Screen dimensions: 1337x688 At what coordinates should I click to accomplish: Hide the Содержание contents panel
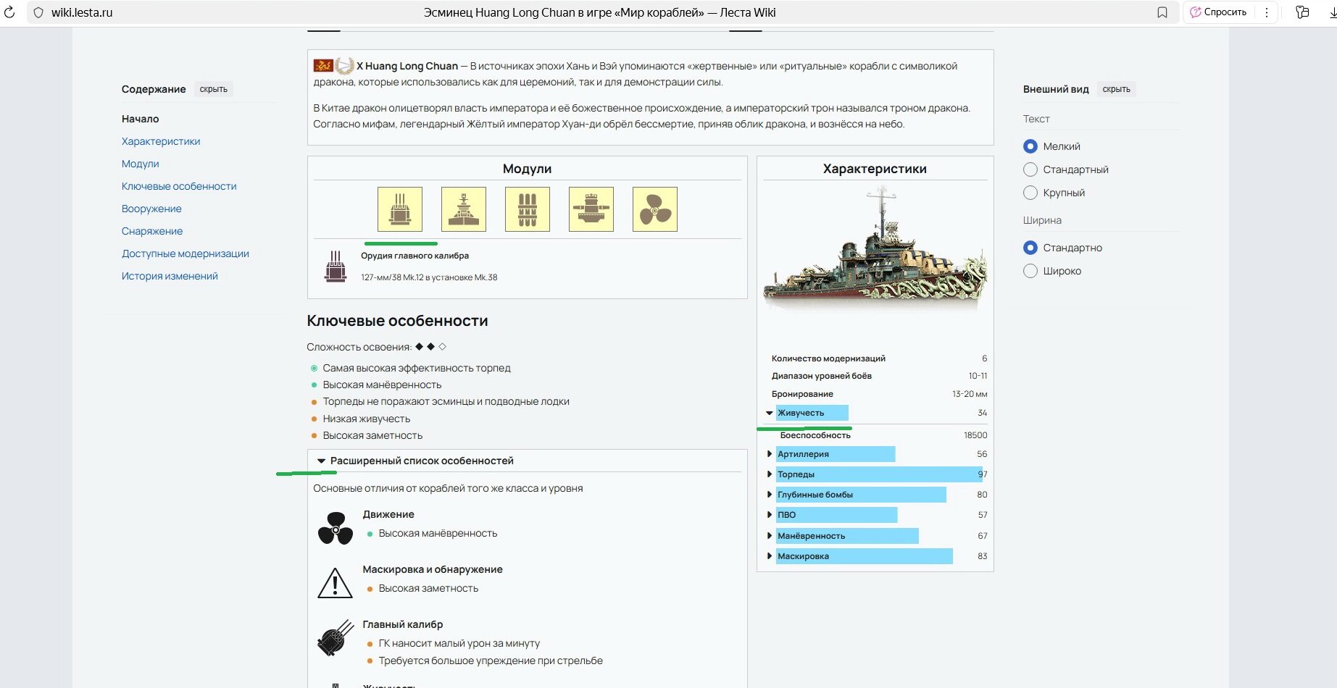pos(213,89)
